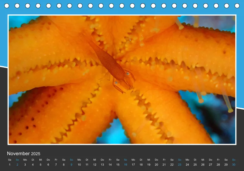Screen dimensions: 244x171
Task: Select date 18
Action: tap(141, 165)
